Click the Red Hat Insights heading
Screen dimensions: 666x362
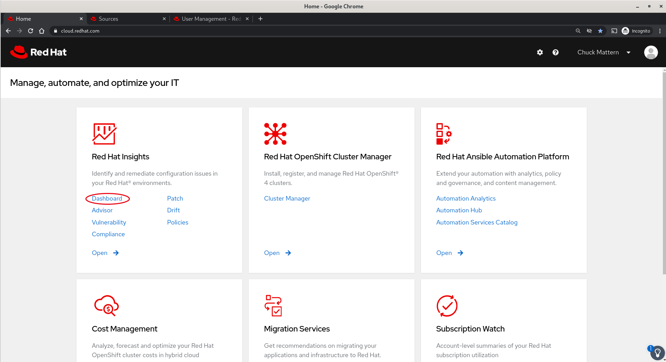coord(120,157)
